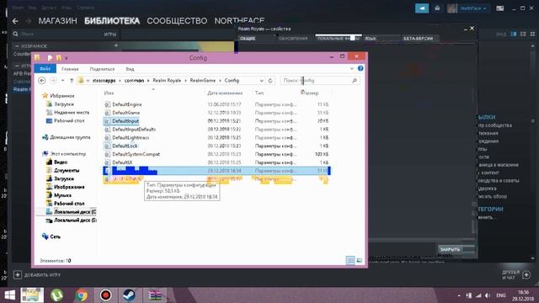This screenshot has width=539, height=303.
Task: Open Документы folder in navigation pane
Action: 67,170
